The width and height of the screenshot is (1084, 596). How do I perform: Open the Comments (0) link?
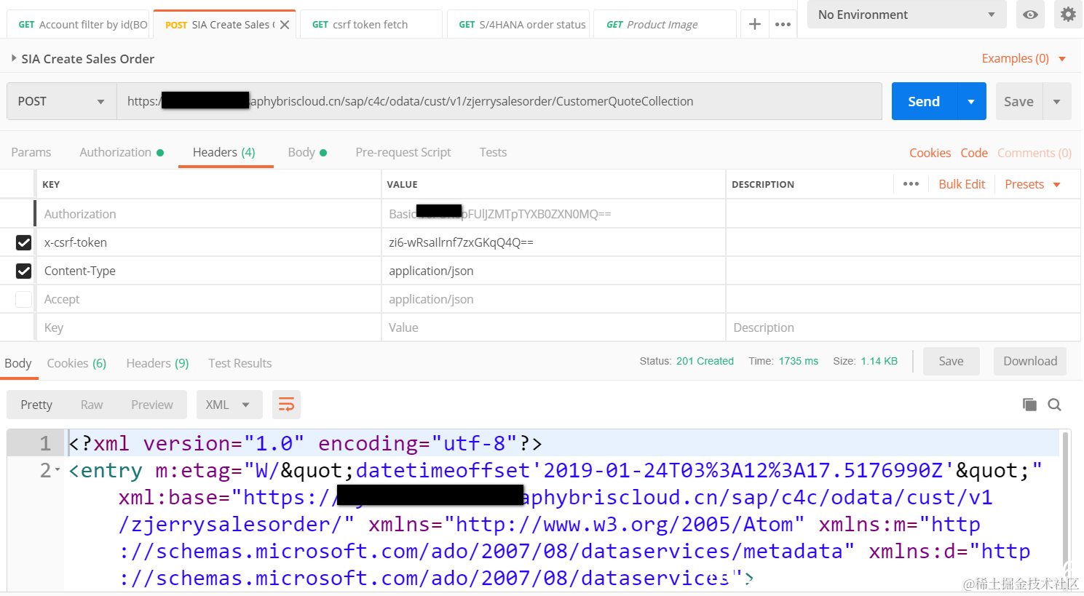click(1034, 153)
